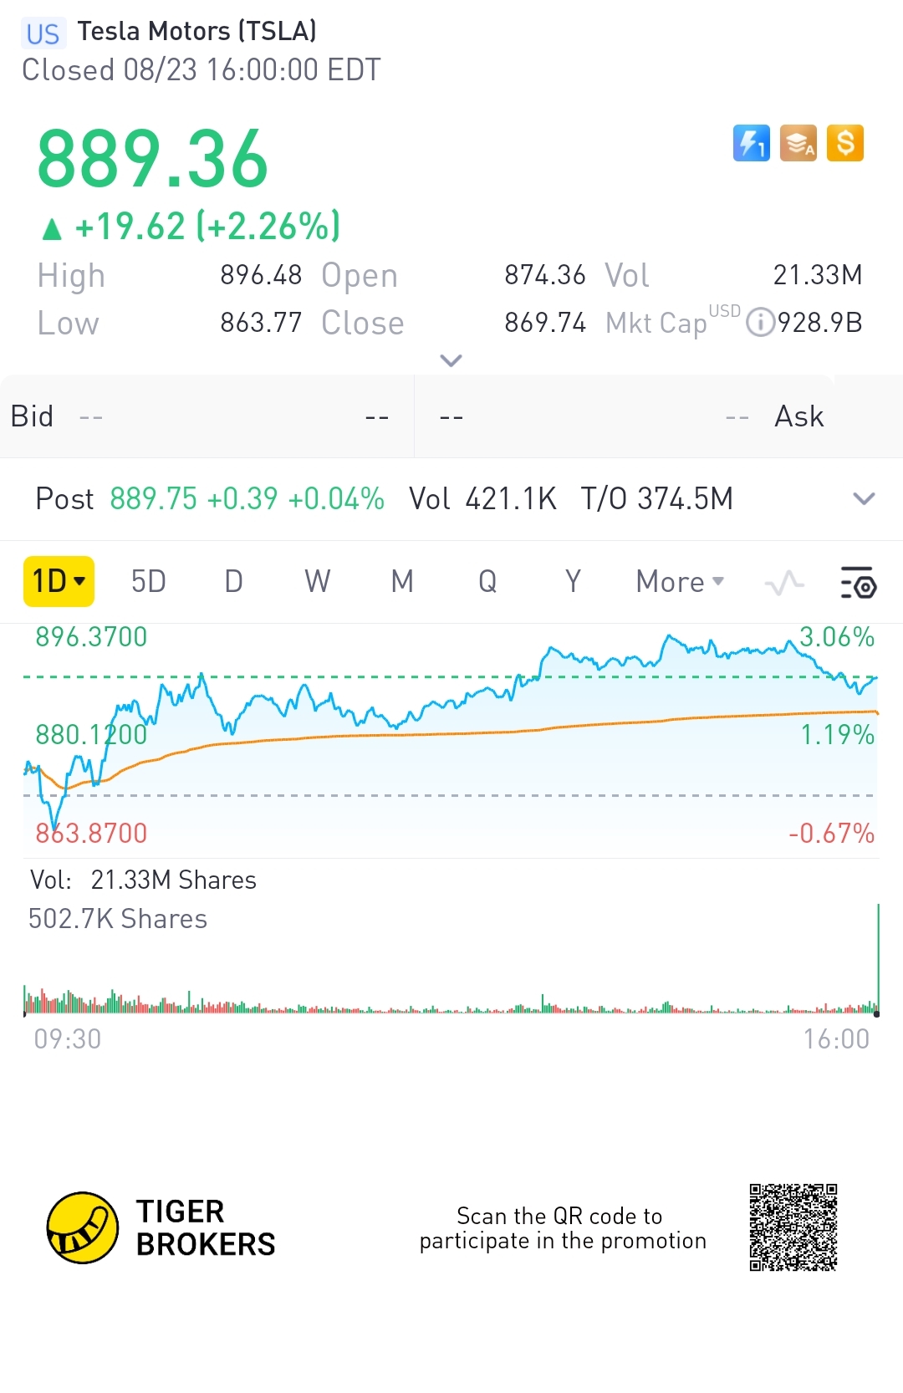Viewport: 903px width, 1393px height.
Task: Select the Q quarterly chart tab
Action: (x=487, y=582)
